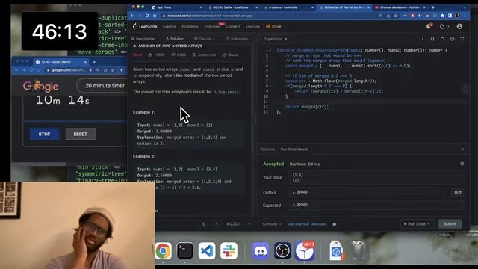The height and width of the screenshot is (269, 478).
Task: Open Store in LeetCode navigation
Action: (x=273, y=27)
